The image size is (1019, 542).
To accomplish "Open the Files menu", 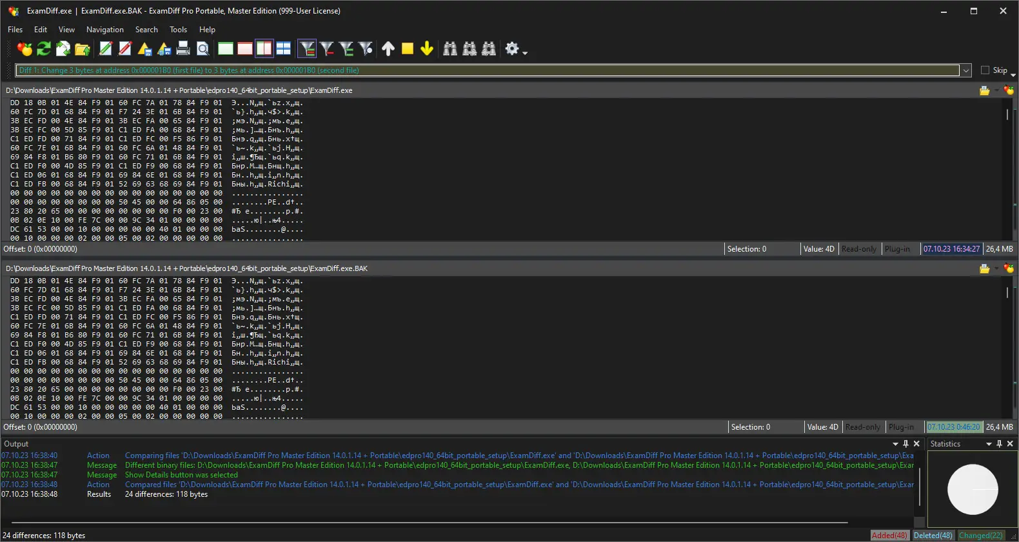I will coord(15,30).
